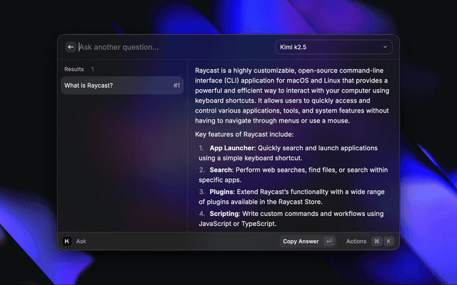Image resolution: width=457 pixels, height=285 pixels.
Task: Click the Command key icon
Action: [x=376, y=242]
